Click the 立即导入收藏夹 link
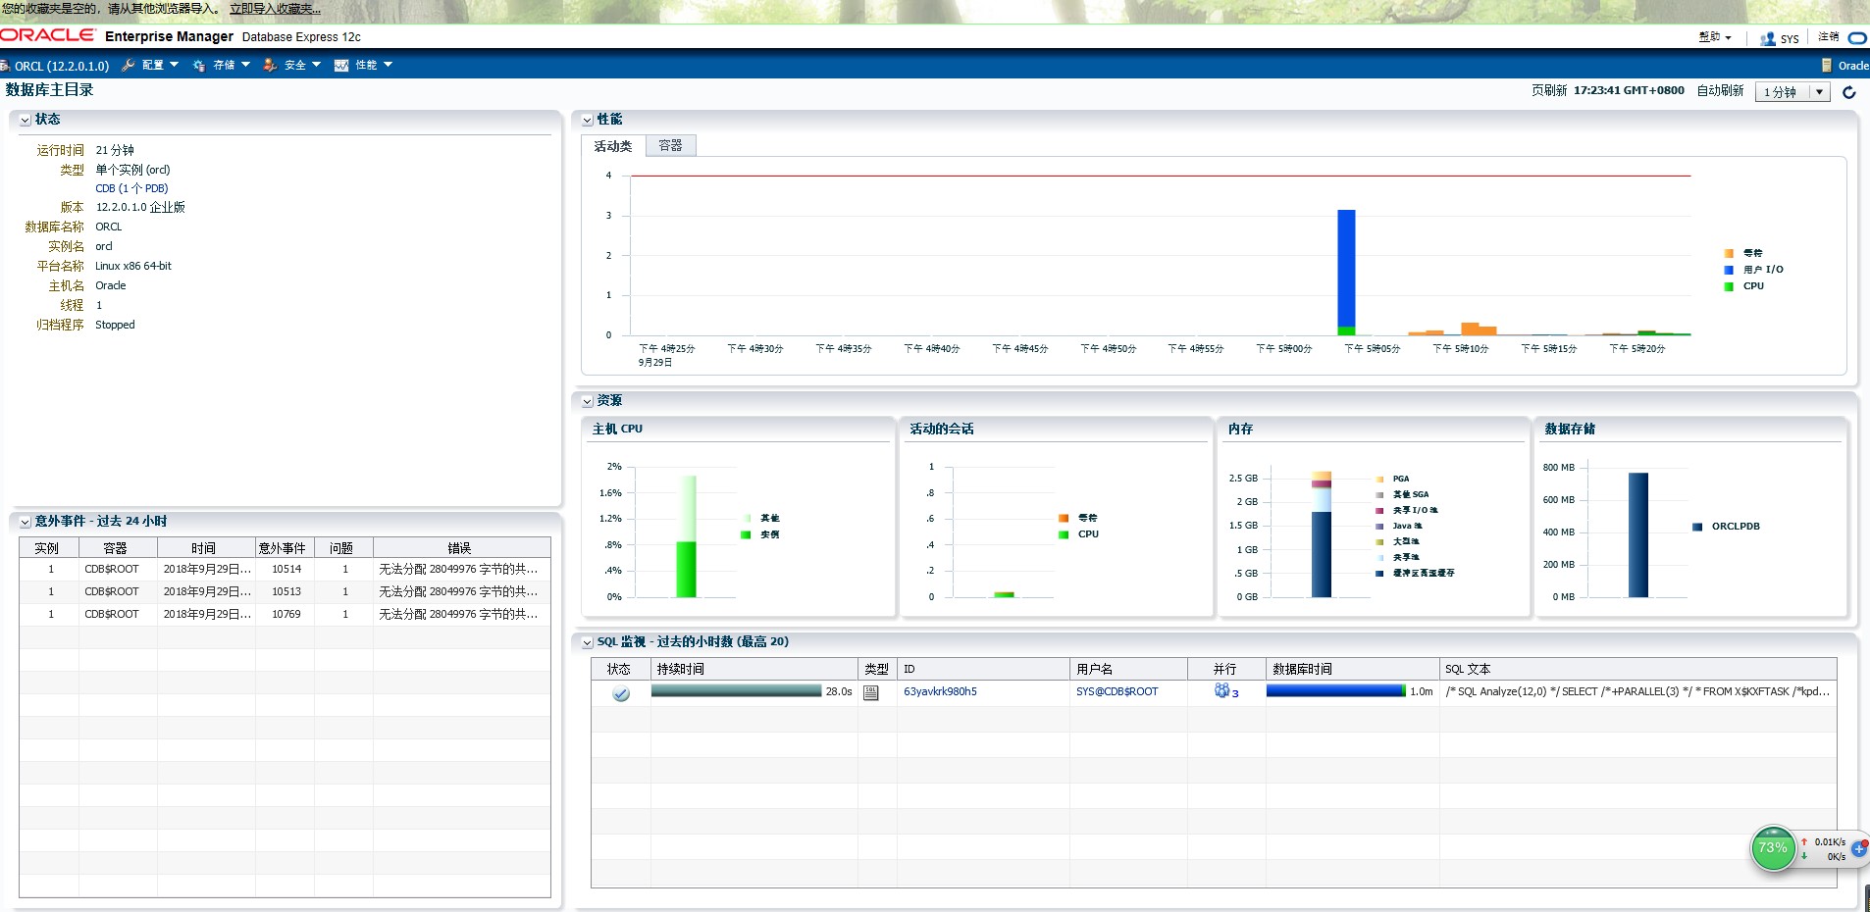Viewport: 1870px width, 912px height. point(275,9)
